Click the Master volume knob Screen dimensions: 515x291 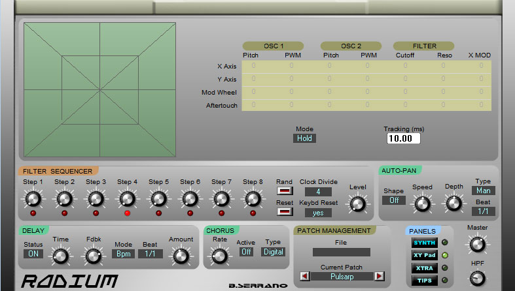[x=477, y=244]
